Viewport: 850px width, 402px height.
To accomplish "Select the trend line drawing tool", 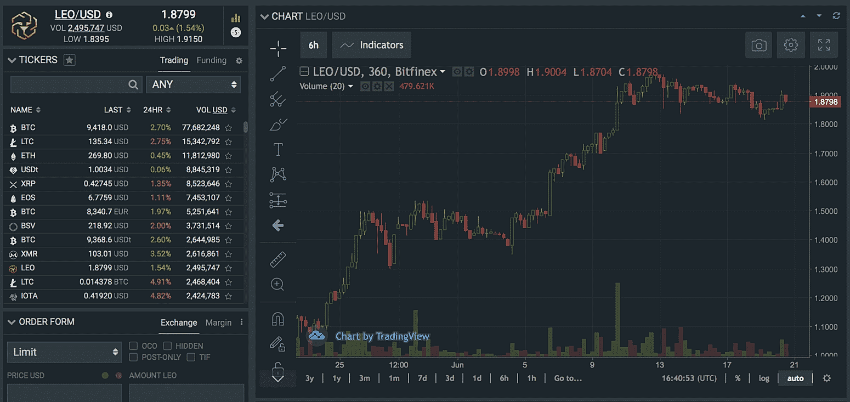I will coord(278,73).
